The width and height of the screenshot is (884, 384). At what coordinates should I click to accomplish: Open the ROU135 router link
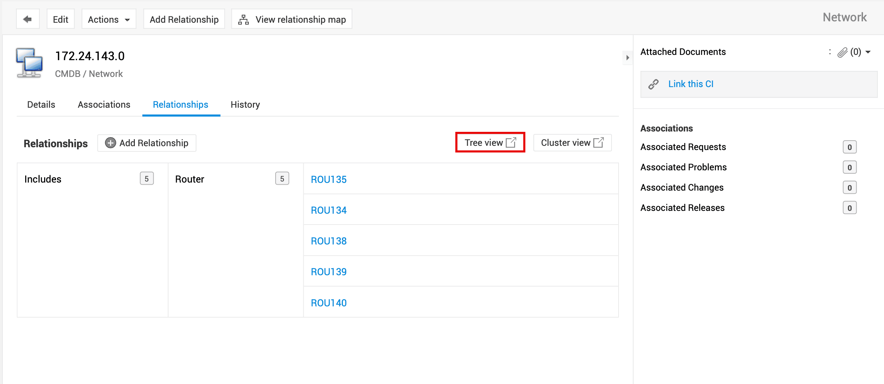coord(329,179)
